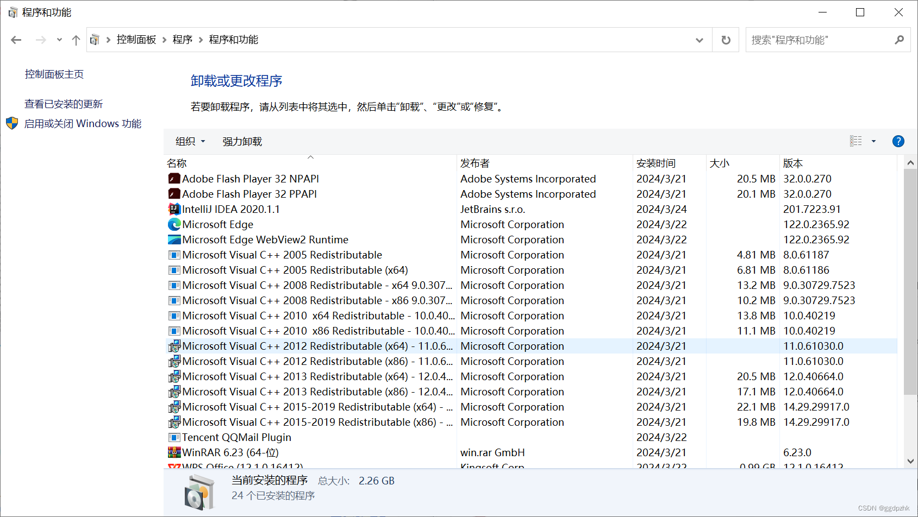This screenshot has height=517, width=918.
Task: Select Visual C++ 2010 x64 Redistributable row name
Action: click(319, 316)
